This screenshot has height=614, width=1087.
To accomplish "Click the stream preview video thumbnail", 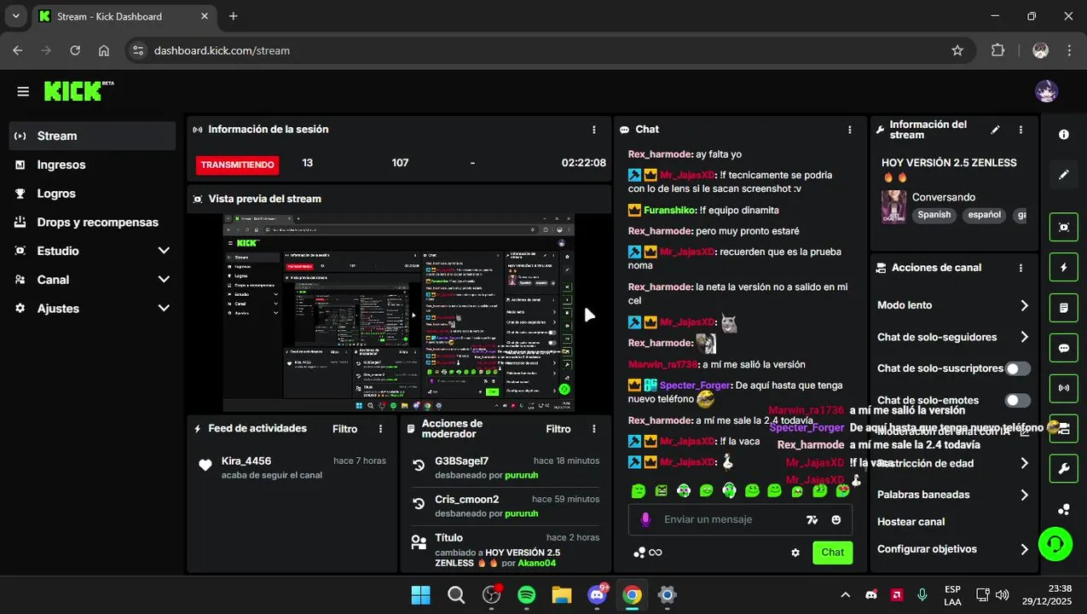I will point(399,313).
